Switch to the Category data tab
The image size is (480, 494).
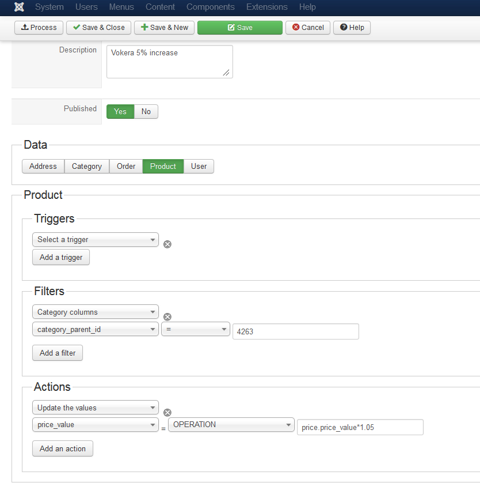tap(87, 167)
